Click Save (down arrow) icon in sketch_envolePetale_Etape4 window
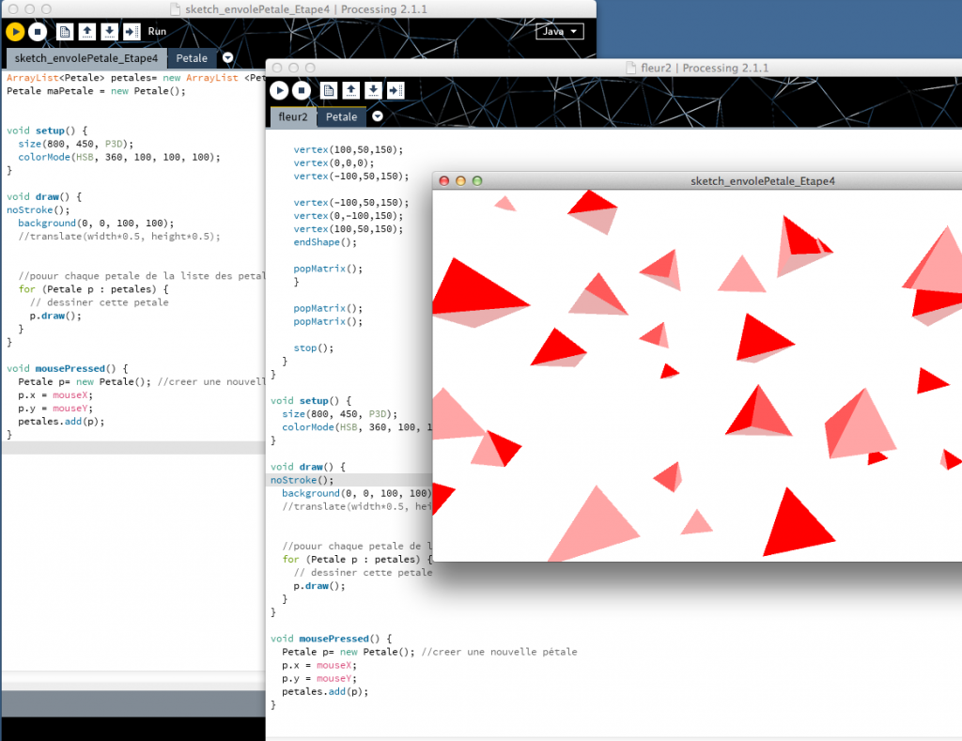The image size is (962, 741). pos(109,31)
